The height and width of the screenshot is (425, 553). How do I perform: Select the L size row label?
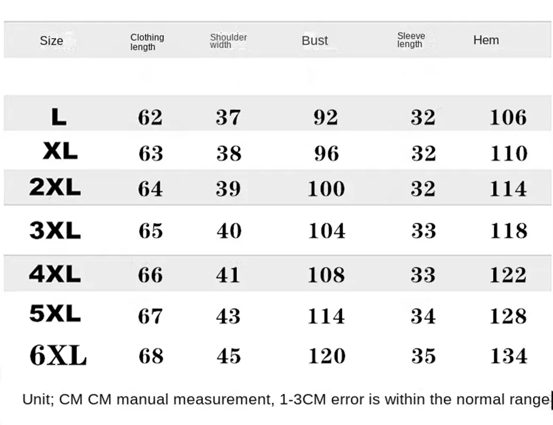59,117
